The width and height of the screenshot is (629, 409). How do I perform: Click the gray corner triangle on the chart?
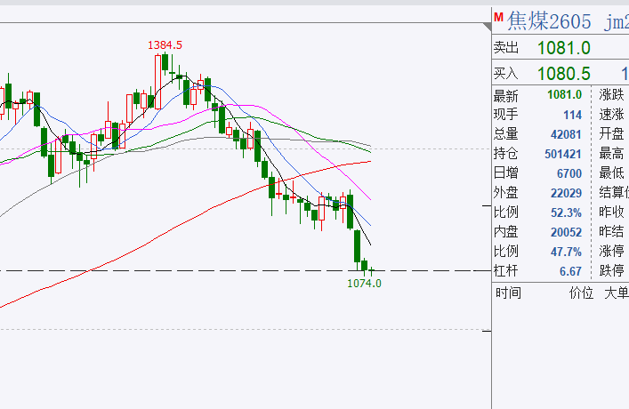(x=488, y=27)
